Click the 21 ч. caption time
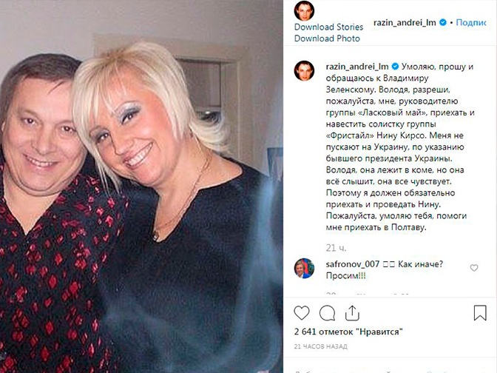This screenshot has width=497, height=373. 336,248
